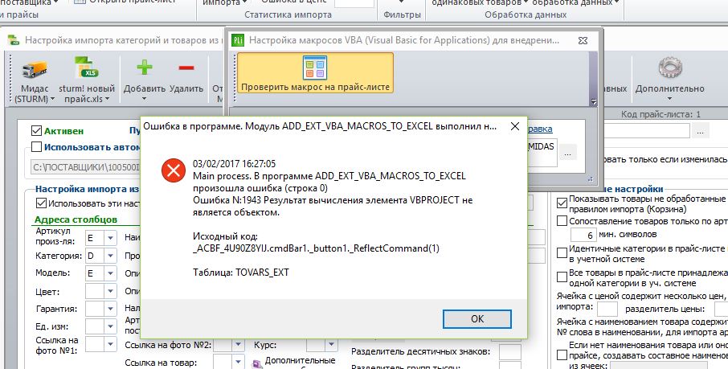Click 'Код прайс-листа: 1' label
728x369 pixels.
coord(661,114)
